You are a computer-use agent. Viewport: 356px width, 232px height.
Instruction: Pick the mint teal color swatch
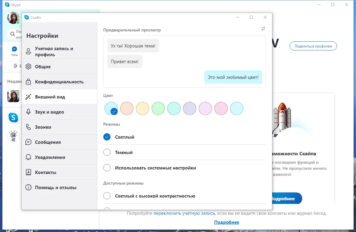tap(174, 108)
